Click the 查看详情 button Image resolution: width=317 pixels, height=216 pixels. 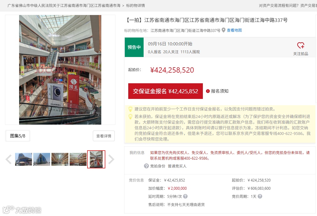pyautogui.click(x=104, y=136)
